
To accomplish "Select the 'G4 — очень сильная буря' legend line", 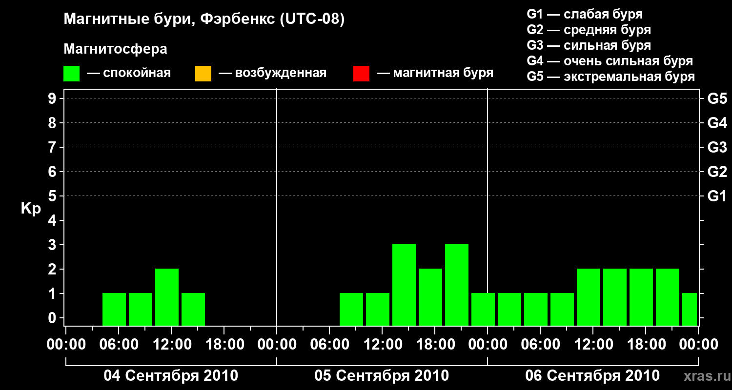I will pos(610,61).
